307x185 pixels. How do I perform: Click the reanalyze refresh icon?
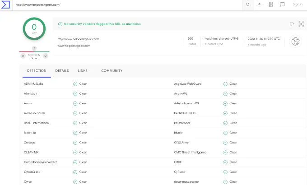pyautogui.click(x=292, y=24)
